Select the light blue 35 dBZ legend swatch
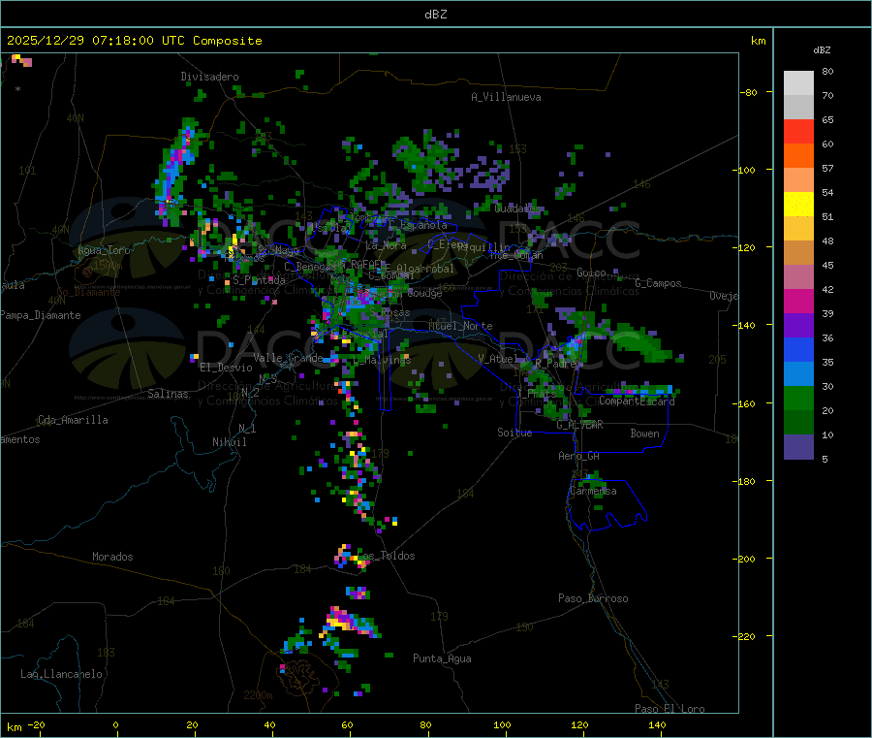872x738 pixels. (798, 374)
